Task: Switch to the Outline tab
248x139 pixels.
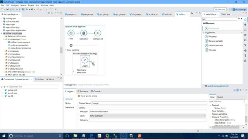Action: click(x=39, y=80)
